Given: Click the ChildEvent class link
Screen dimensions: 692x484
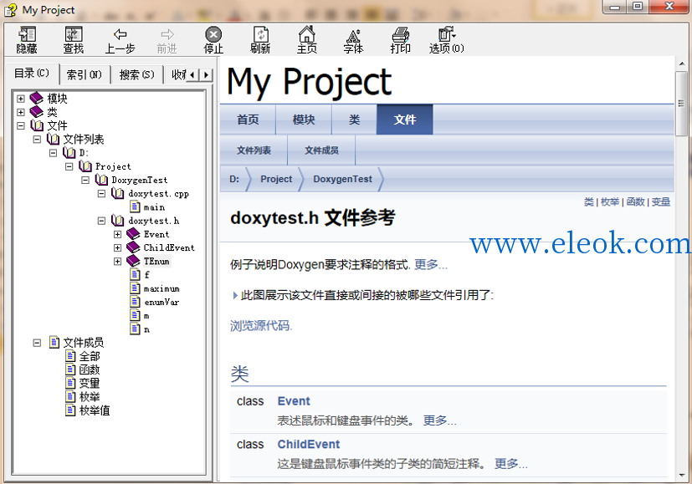Looking at the screenshot, I should [x=309, y=445].
